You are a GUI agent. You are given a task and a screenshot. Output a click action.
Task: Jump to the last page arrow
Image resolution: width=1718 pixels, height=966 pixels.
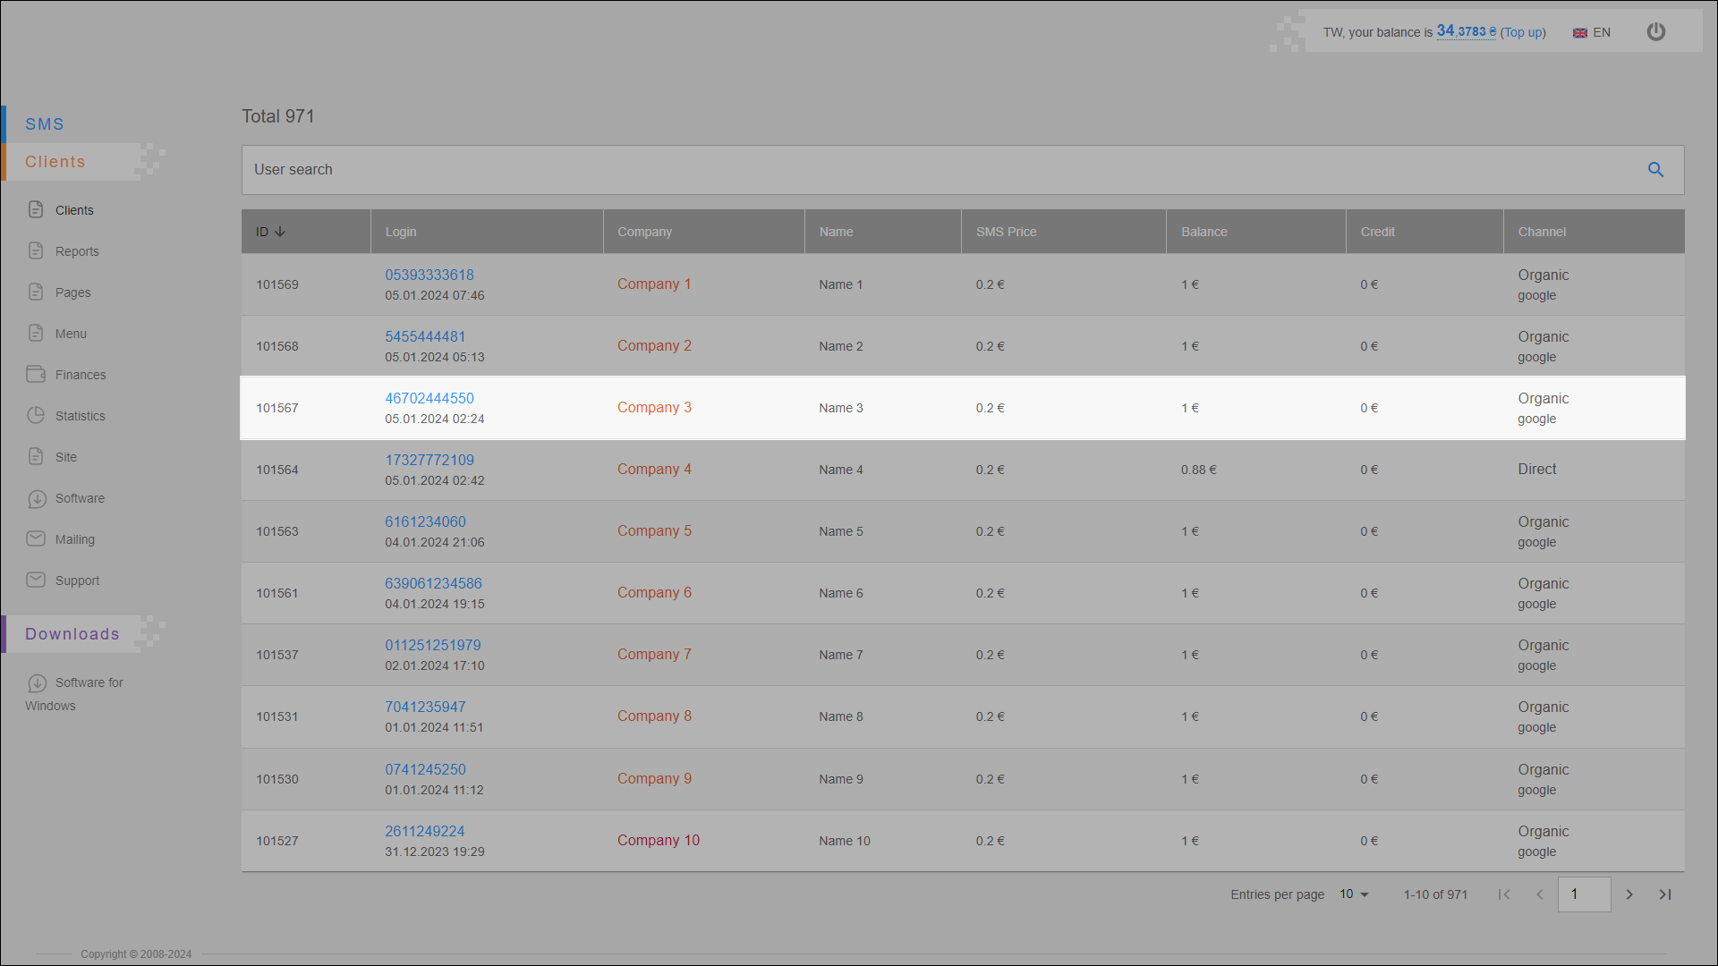pyautogui.click(x=1665, y=894)
